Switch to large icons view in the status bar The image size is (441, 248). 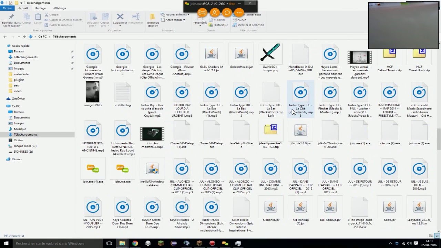[438, 236]
